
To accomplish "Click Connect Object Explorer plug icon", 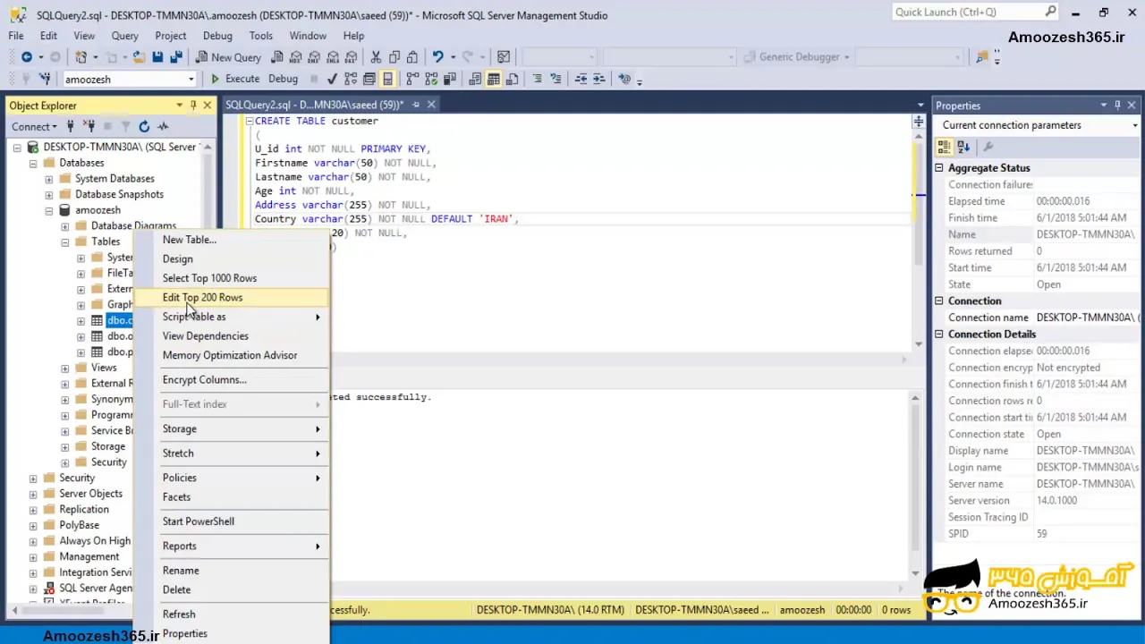I will point(71,126).
